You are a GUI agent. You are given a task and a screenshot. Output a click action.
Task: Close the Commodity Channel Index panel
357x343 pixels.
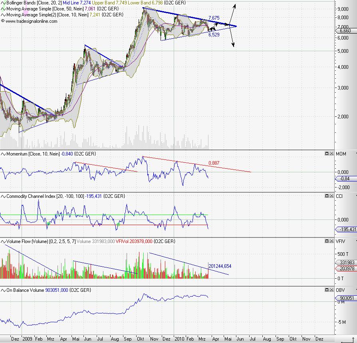(331, 196)
